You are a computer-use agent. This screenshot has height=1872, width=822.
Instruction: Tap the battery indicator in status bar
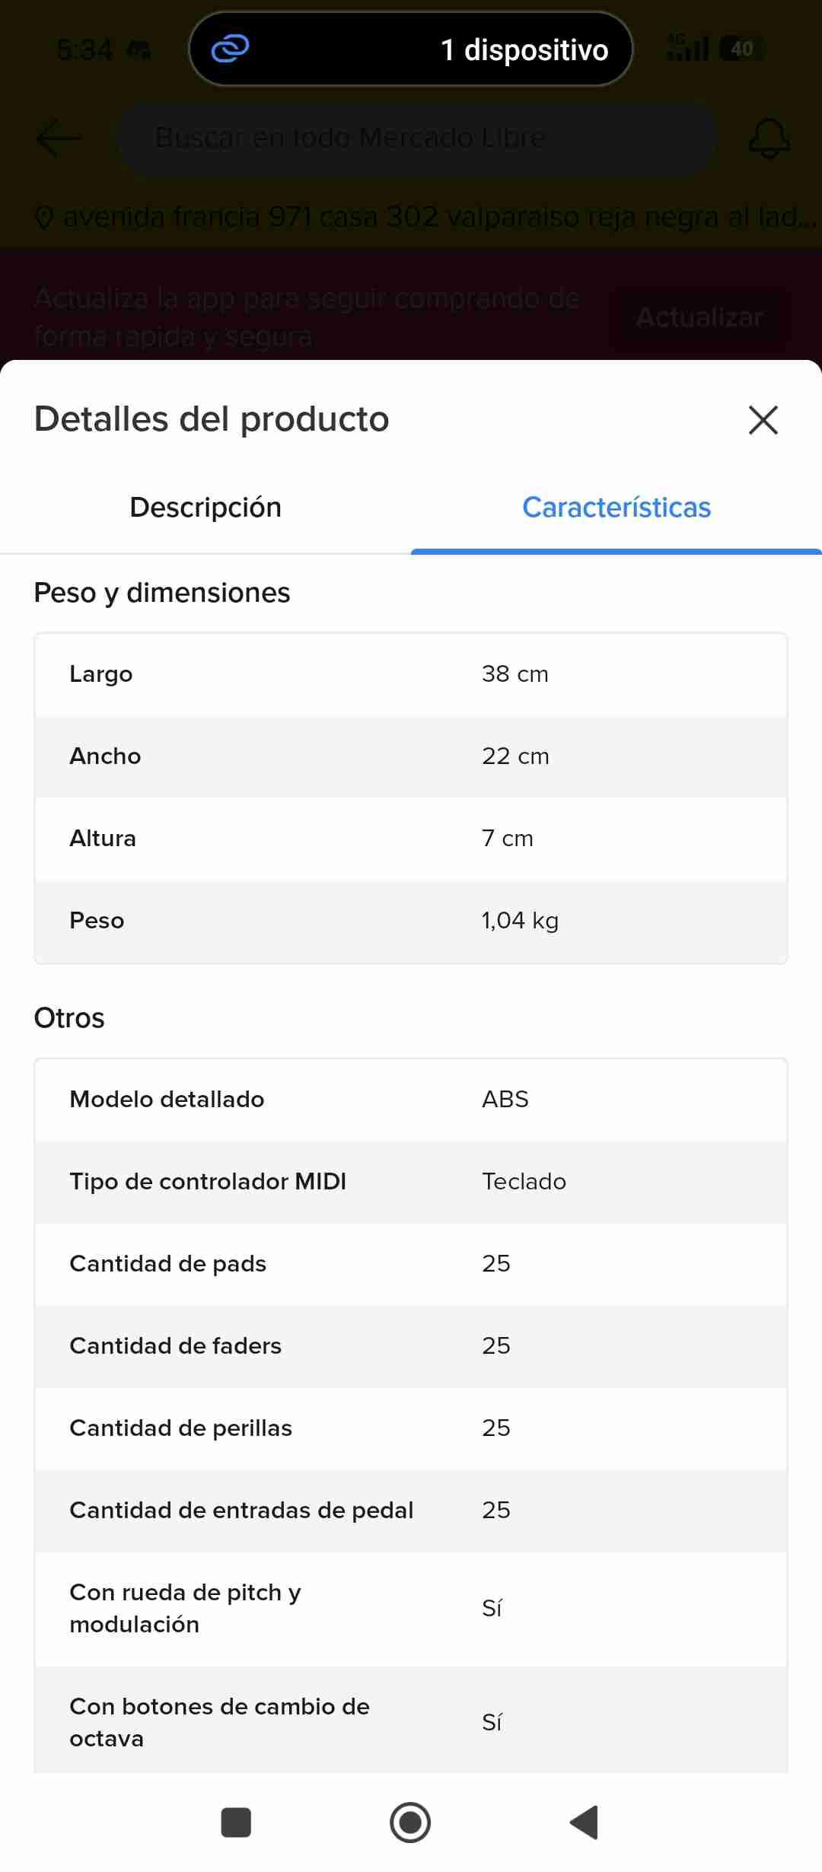tap(741, 49)
